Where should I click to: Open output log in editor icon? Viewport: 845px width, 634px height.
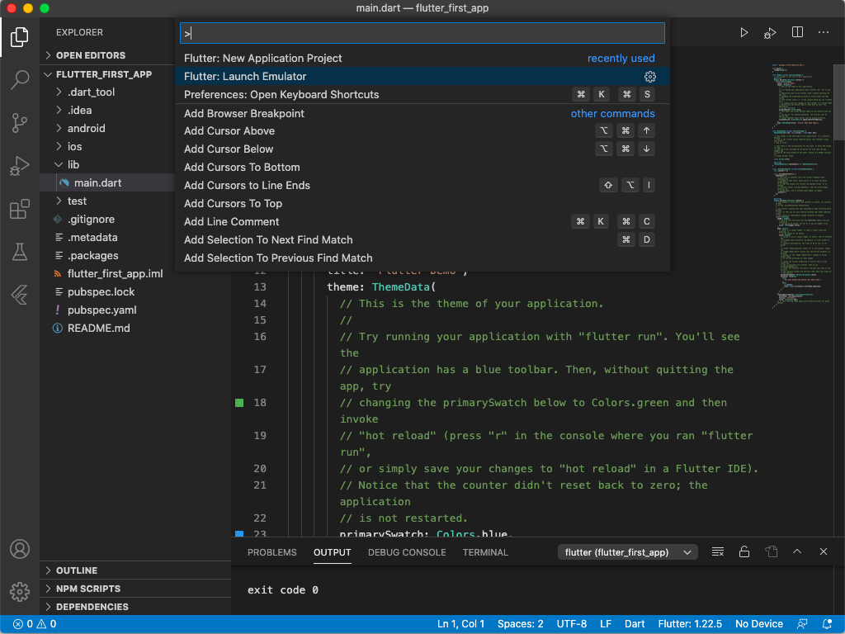click(x=772, y=551)
